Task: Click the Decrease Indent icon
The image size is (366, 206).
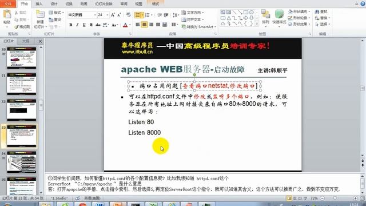Action: pos(160,15)
